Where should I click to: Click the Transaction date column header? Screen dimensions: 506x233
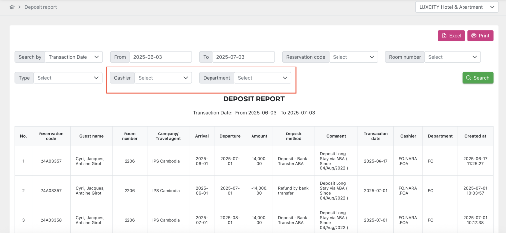376,136
